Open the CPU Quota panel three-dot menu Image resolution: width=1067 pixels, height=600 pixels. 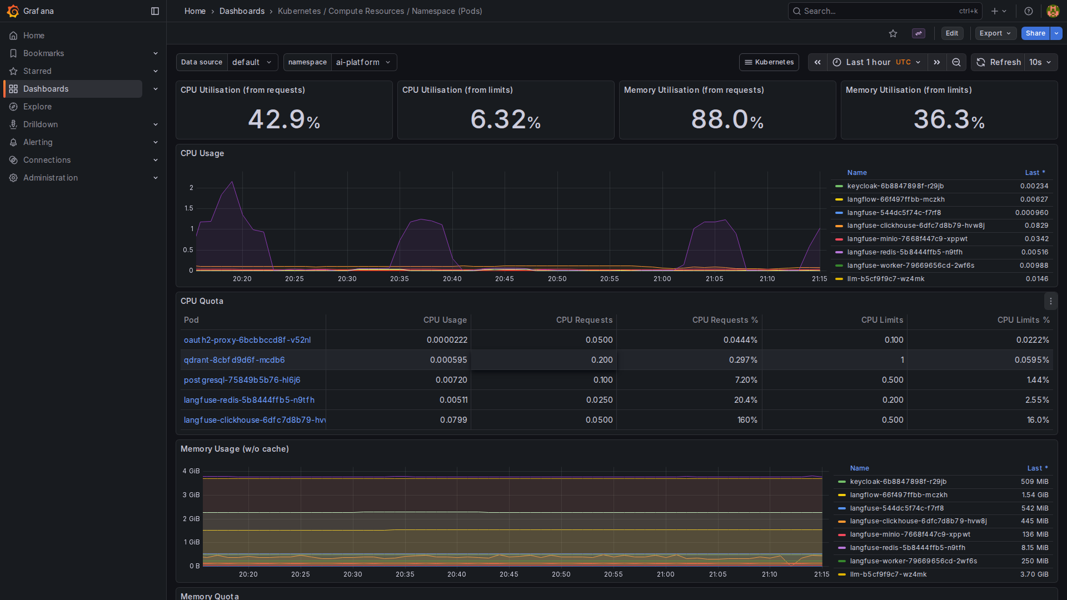[x=1050, y=301]
